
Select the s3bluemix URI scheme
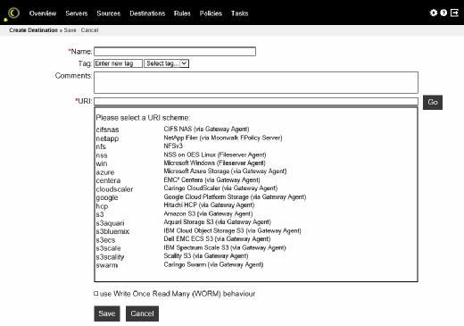112,231
